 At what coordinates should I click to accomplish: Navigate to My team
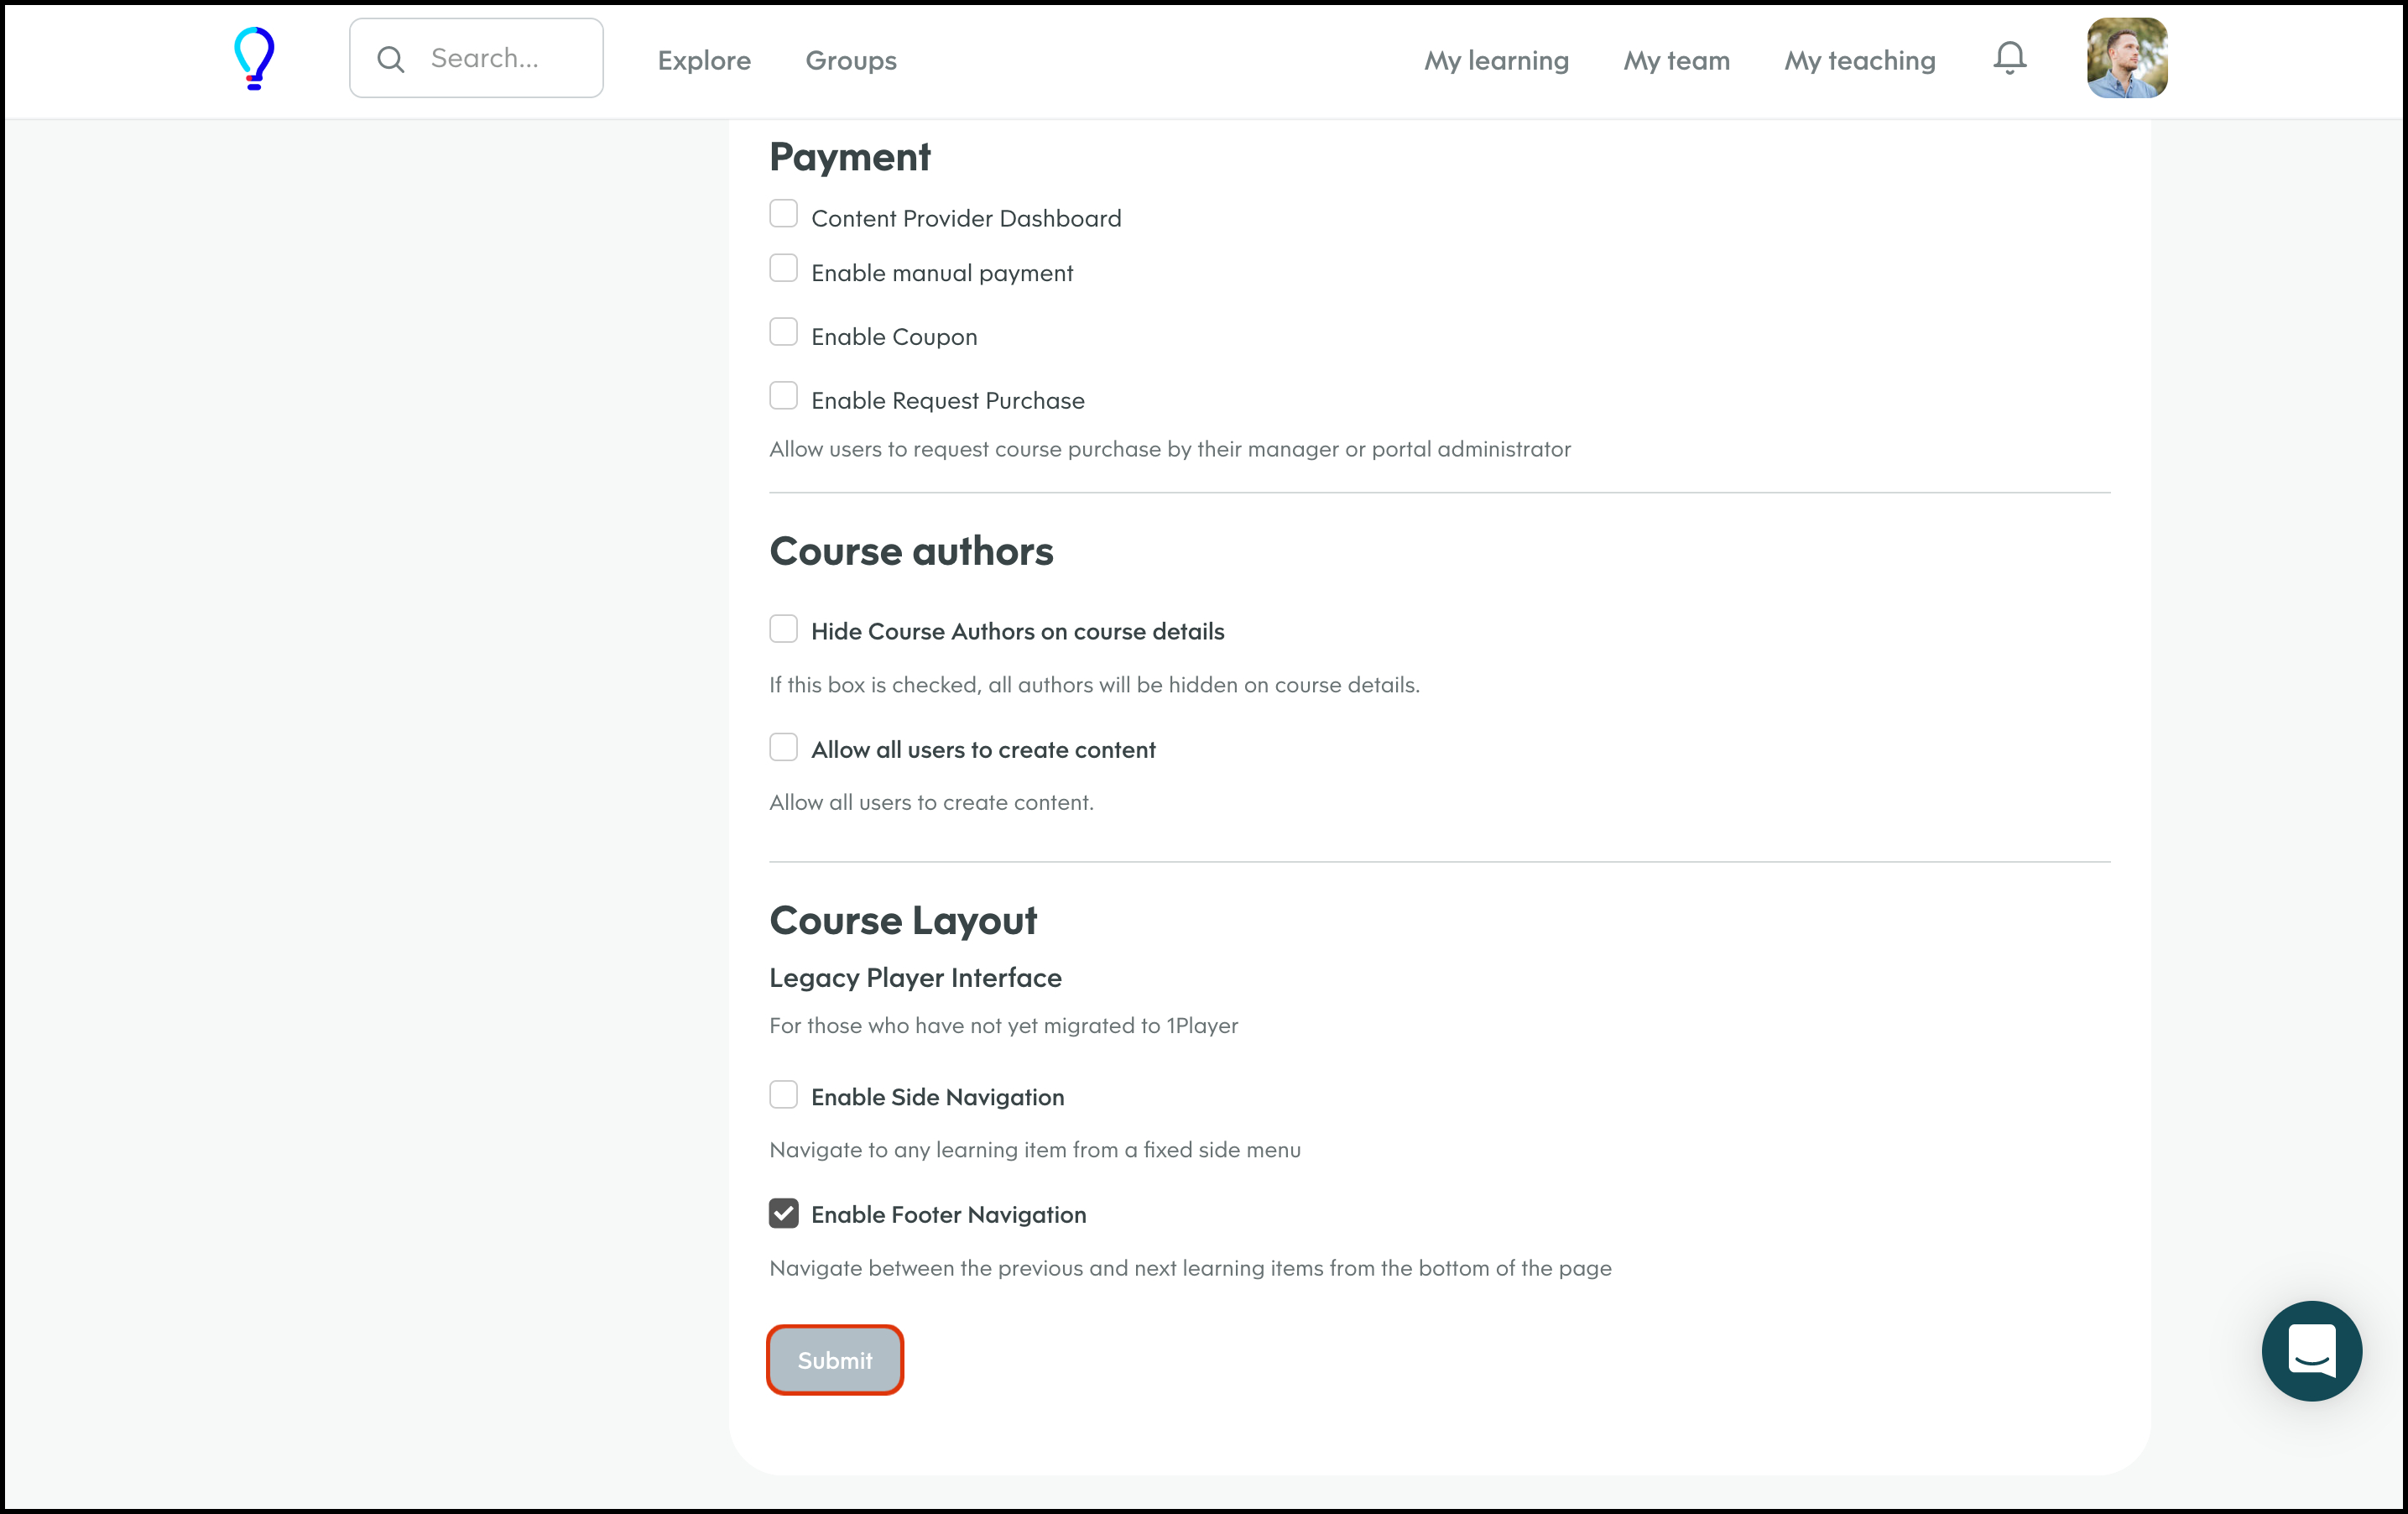point(1676,60)
